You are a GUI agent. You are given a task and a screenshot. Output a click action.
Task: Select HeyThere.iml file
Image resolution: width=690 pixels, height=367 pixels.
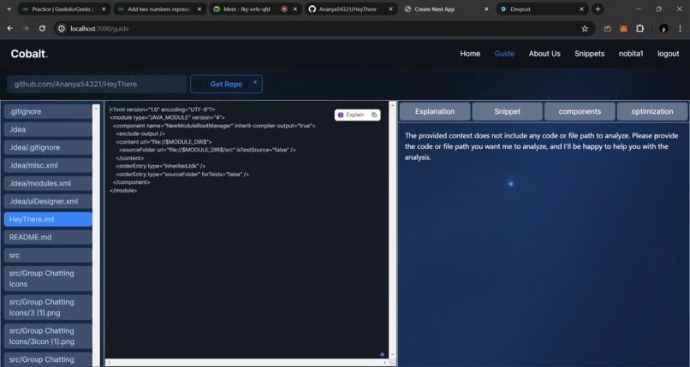[48, 219]
